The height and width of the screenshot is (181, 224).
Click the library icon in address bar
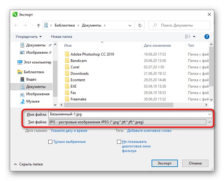point(46,25)
